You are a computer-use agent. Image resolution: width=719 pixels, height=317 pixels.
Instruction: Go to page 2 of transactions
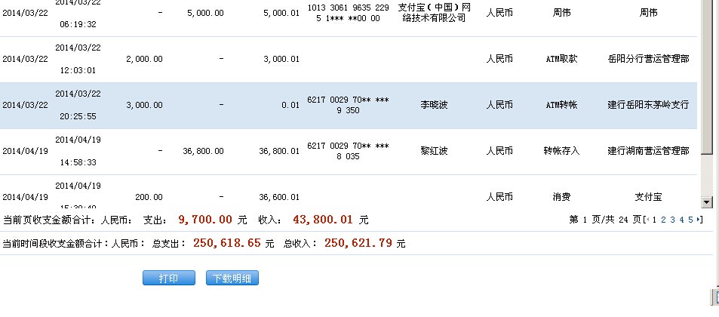pos(662,220)
